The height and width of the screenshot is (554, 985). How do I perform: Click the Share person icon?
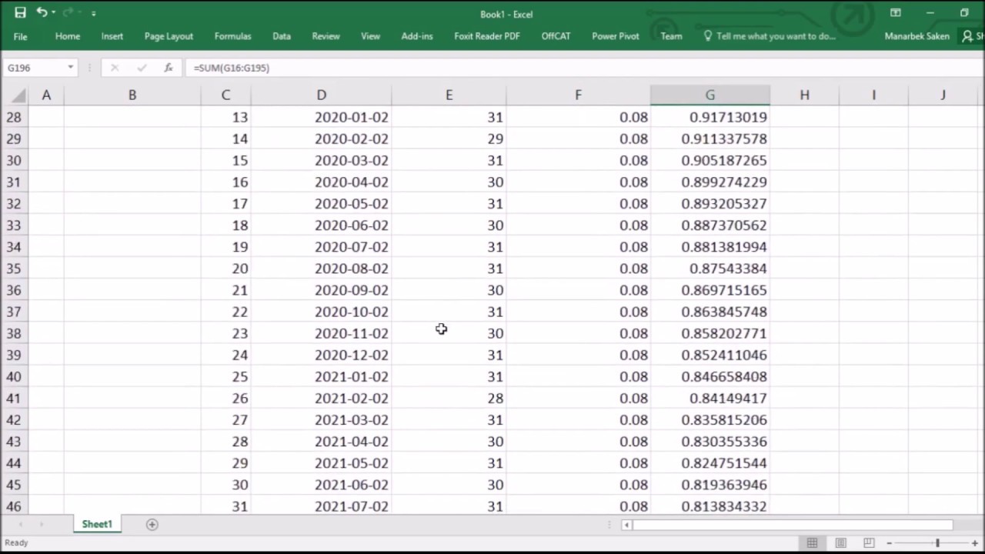(967, 36)
